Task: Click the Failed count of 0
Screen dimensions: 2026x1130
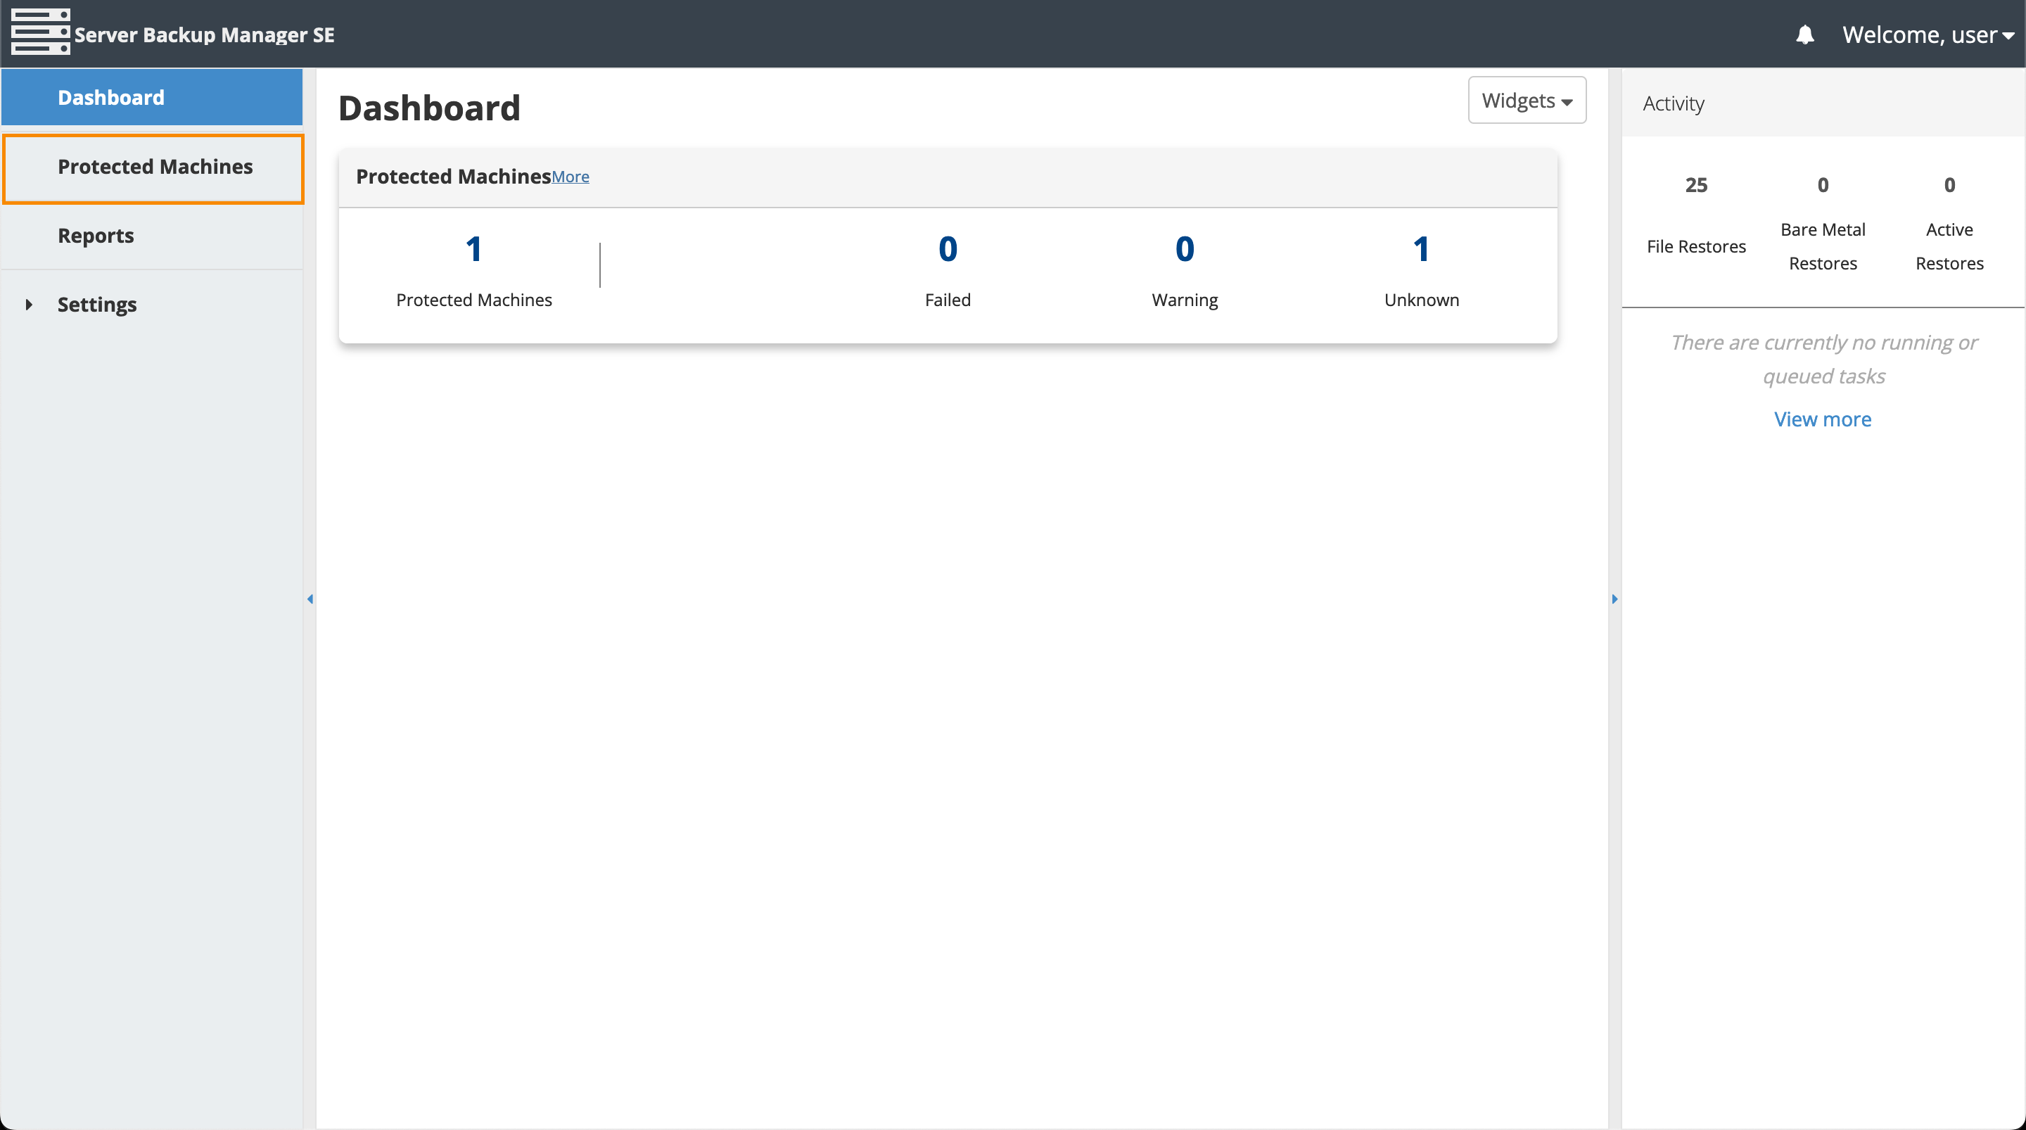Action: (x=948, y=250)
